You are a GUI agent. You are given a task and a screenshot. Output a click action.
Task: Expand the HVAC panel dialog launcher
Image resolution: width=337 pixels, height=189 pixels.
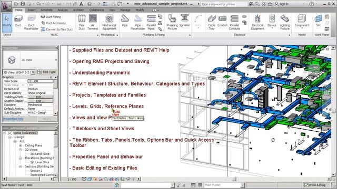(x=97, y=35)
